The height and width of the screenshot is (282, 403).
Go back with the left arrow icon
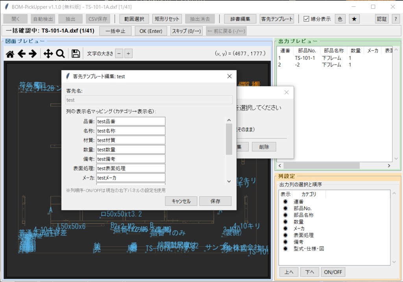click(x=22, y=54)
